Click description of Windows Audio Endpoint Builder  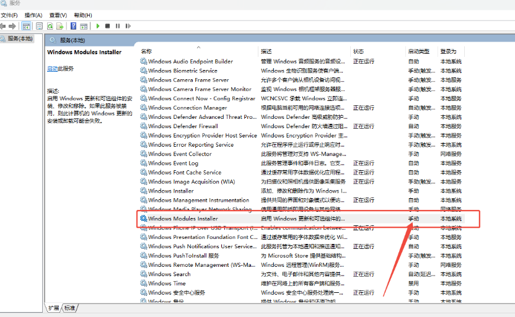pos(303,61)
